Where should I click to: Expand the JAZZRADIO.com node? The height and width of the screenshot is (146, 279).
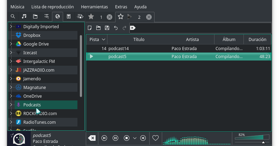(x=11, y=70)
